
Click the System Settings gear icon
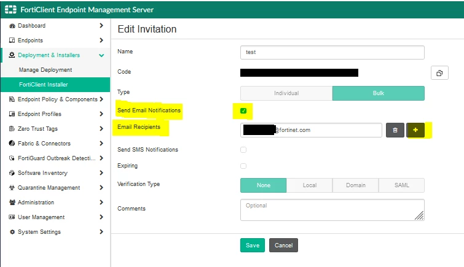pyautogui.click(x=12, y=232)
